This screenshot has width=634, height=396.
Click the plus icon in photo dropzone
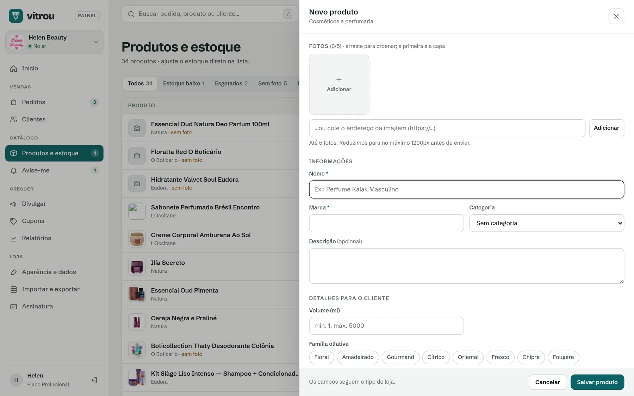(339, 80)
